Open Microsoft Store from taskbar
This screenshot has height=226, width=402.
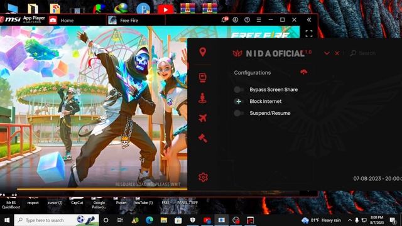(178, 220)
